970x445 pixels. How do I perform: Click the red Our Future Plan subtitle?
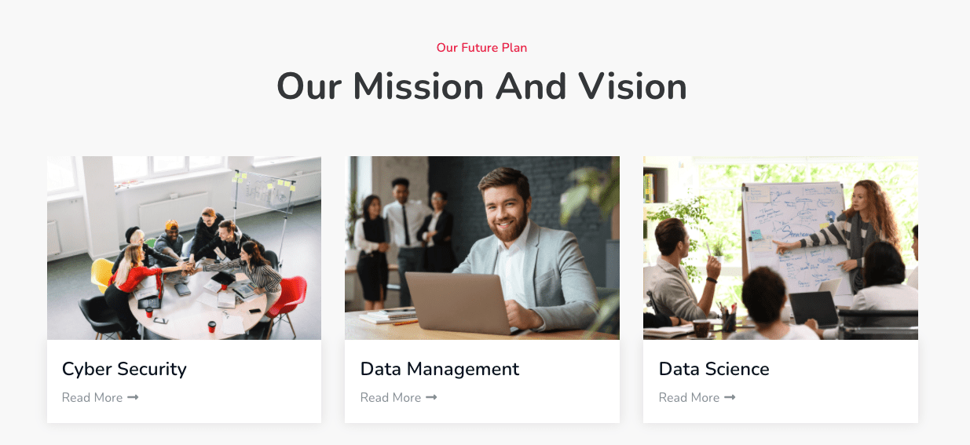point(481,48)
